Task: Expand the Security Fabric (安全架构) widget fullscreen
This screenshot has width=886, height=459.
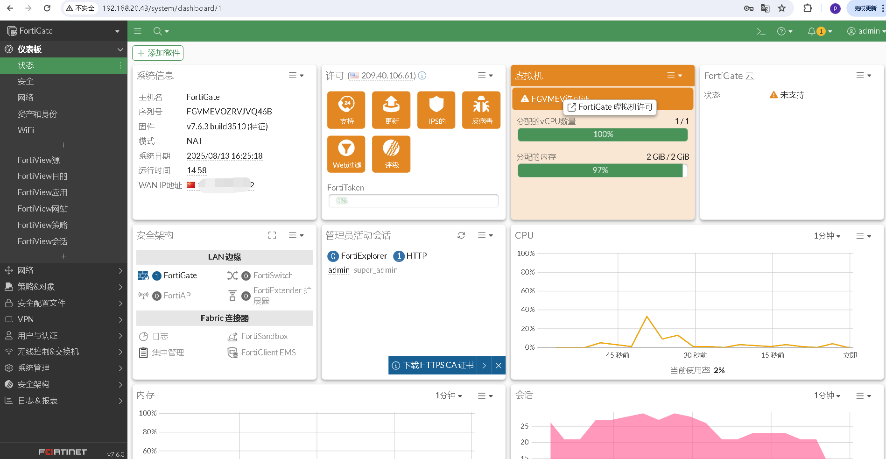Action: (272, 235)
